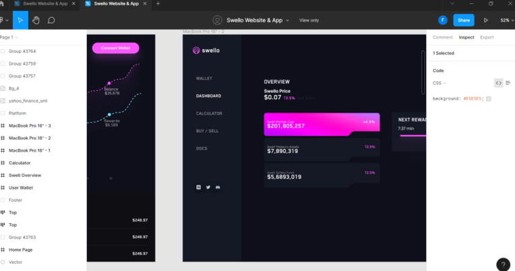Click the frame icon beside Home Page layer
Image resolution: width=515 pixels, height=271 pixels.
click(3, 249)
